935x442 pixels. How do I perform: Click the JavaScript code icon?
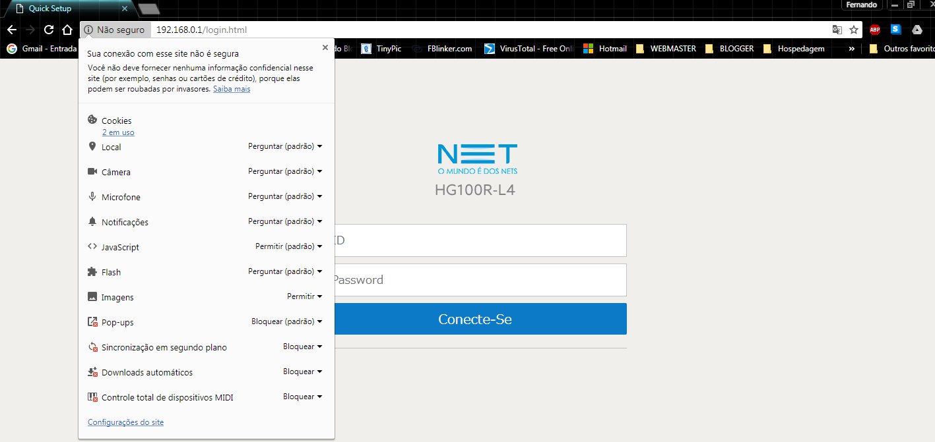[x=92, y=246]
